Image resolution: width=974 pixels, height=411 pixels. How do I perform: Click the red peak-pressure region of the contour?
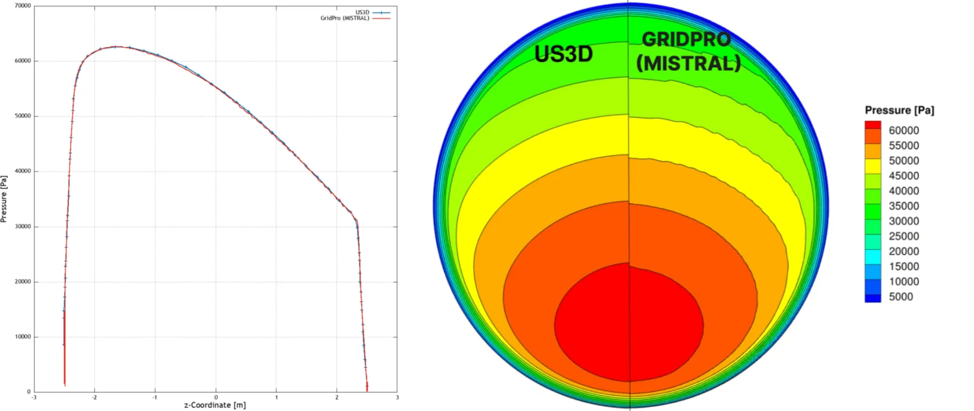629,324
